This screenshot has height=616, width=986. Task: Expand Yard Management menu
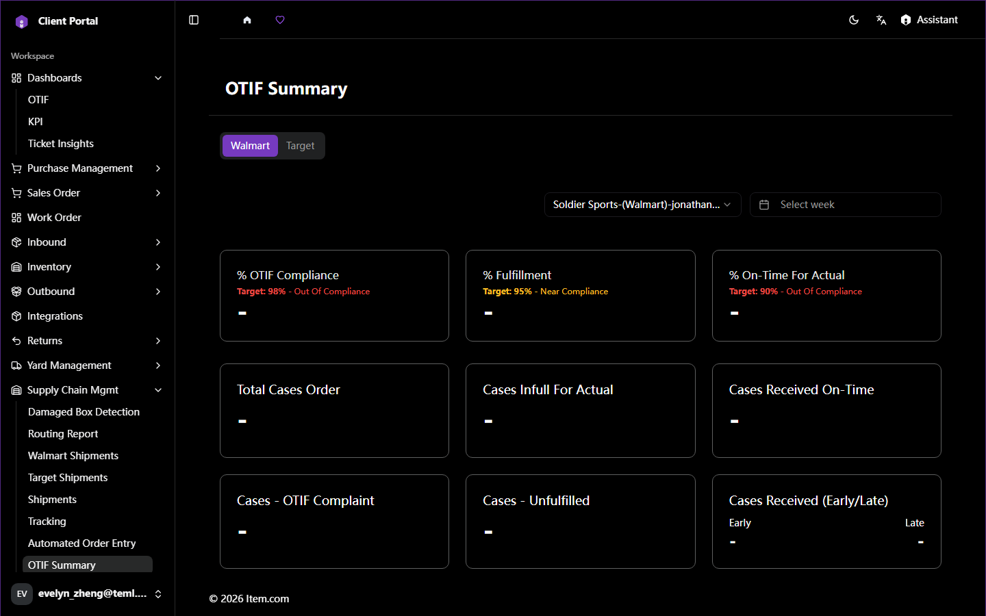[87, 365]
